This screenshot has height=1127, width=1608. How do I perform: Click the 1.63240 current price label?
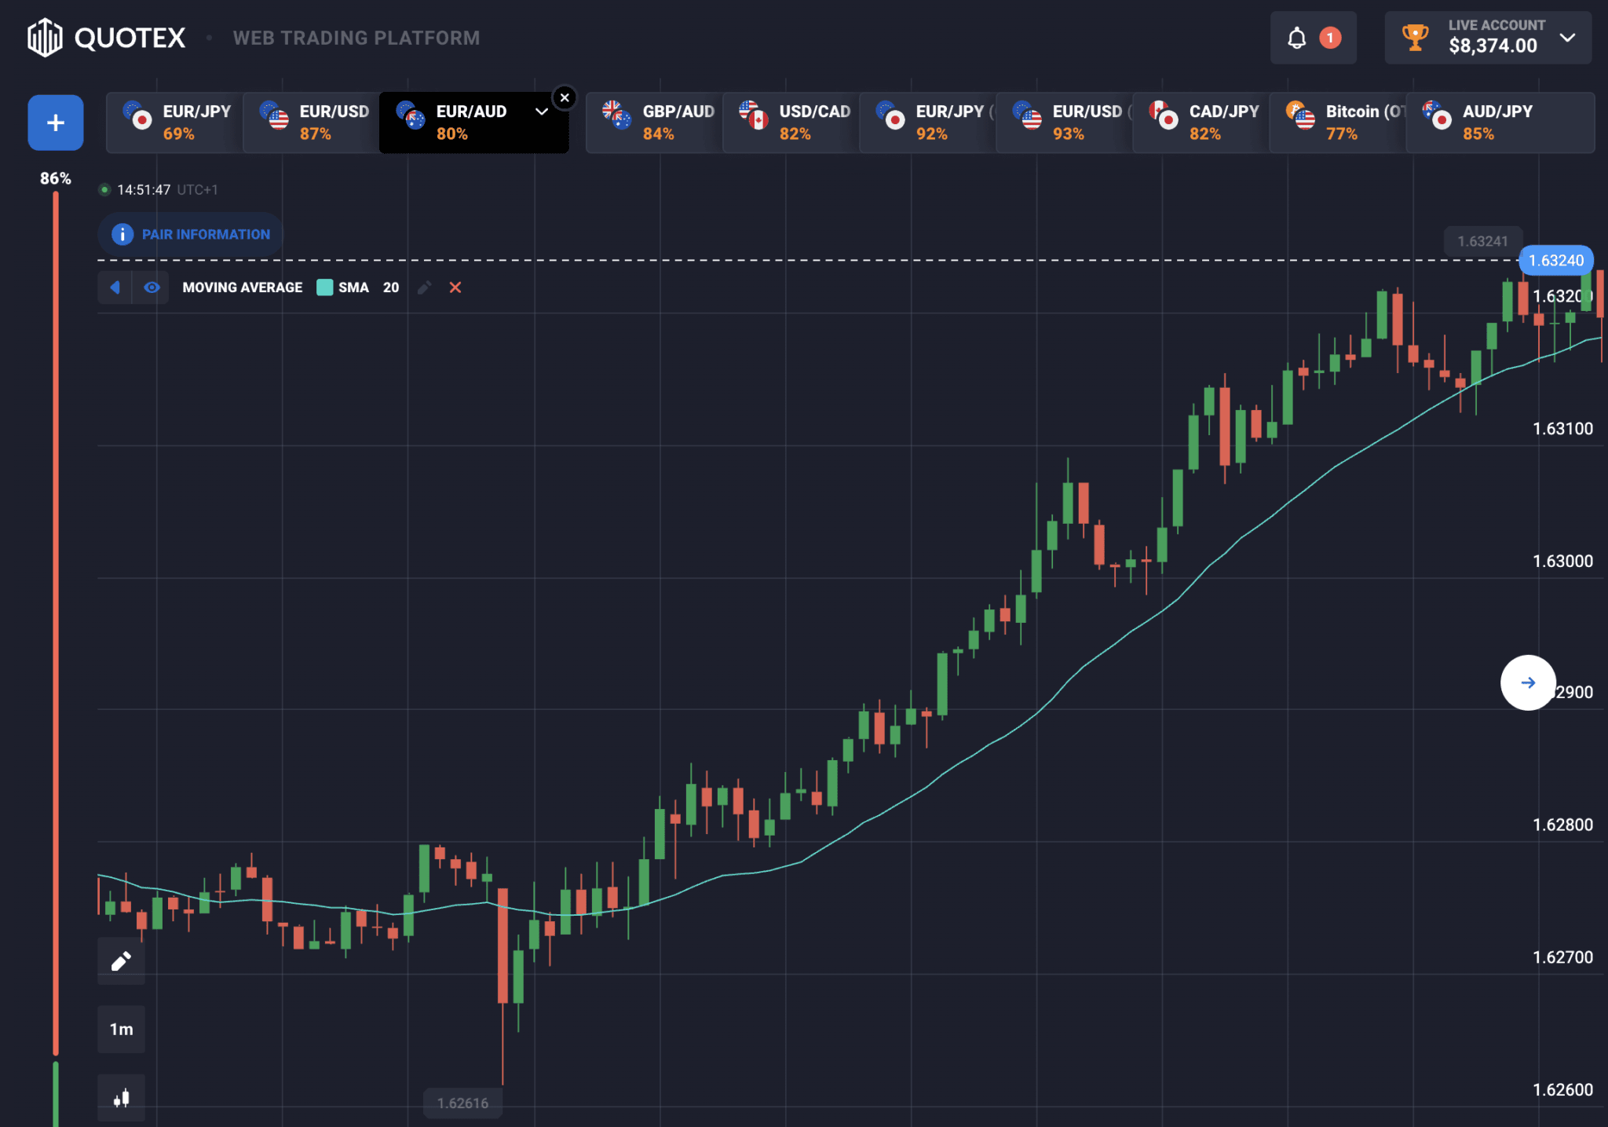point(1556,261)
